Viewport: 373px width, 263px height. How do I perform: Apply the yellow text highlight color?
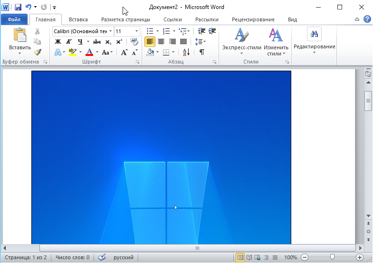(73, 52)
